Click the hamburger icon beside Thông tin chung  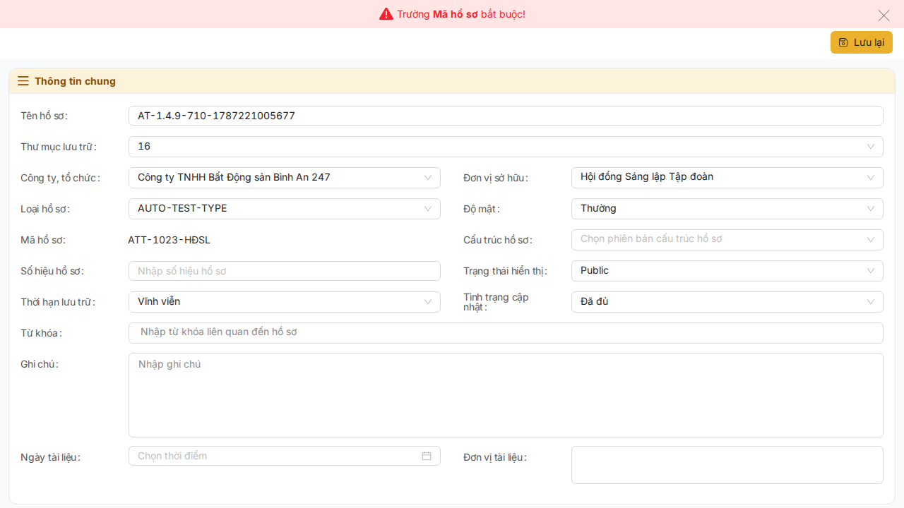pos(23,81)
